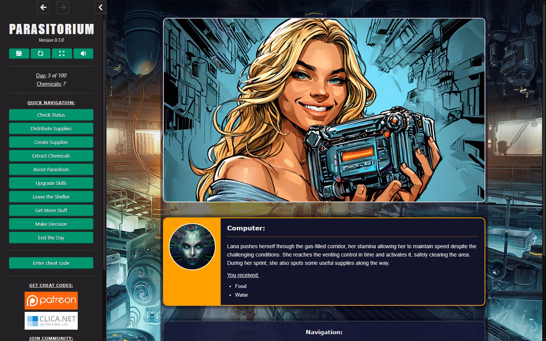546x341 pixels.
Task: Click the 'Water' received item
Action: [242, 295]
